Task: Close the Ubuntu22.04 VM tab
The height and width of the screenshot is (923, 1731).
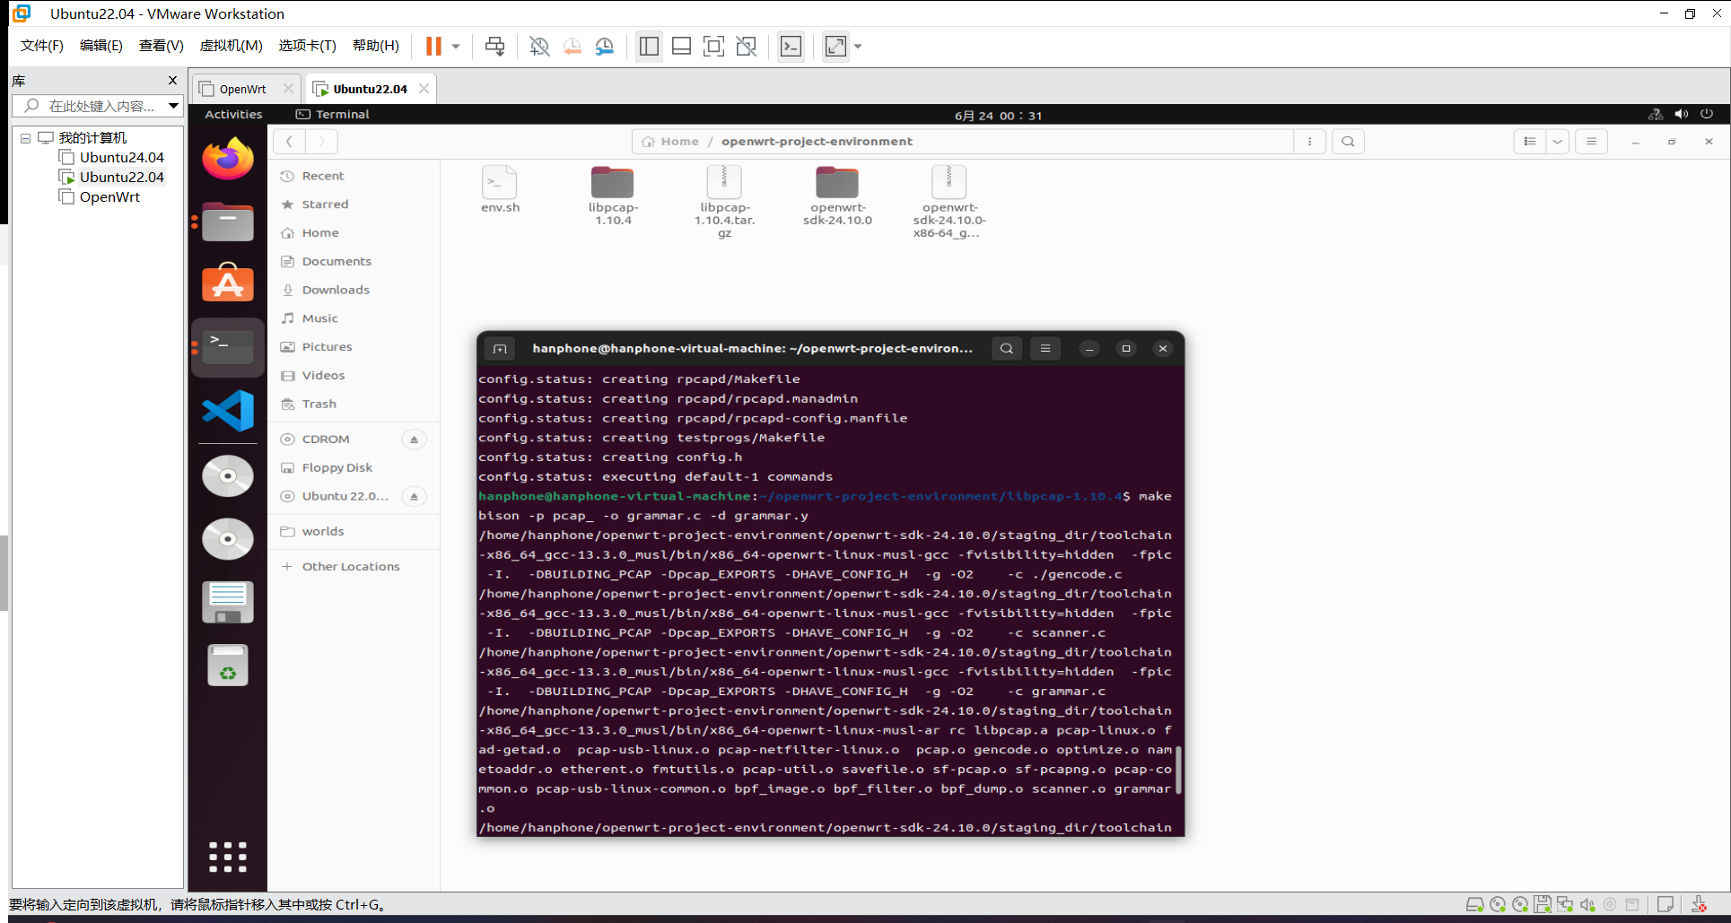Action: pos(424,88)
